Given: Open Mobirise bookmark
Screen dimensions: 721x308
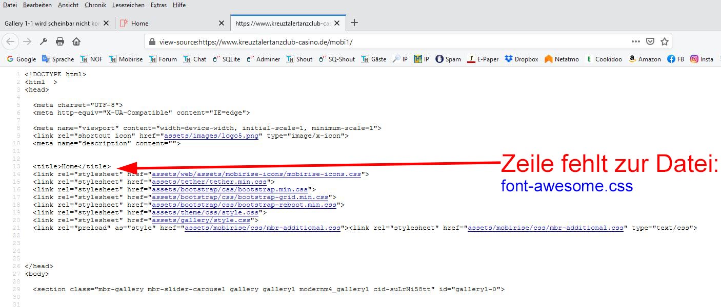Looking at the screenshot, I should (x=126, y=59).
